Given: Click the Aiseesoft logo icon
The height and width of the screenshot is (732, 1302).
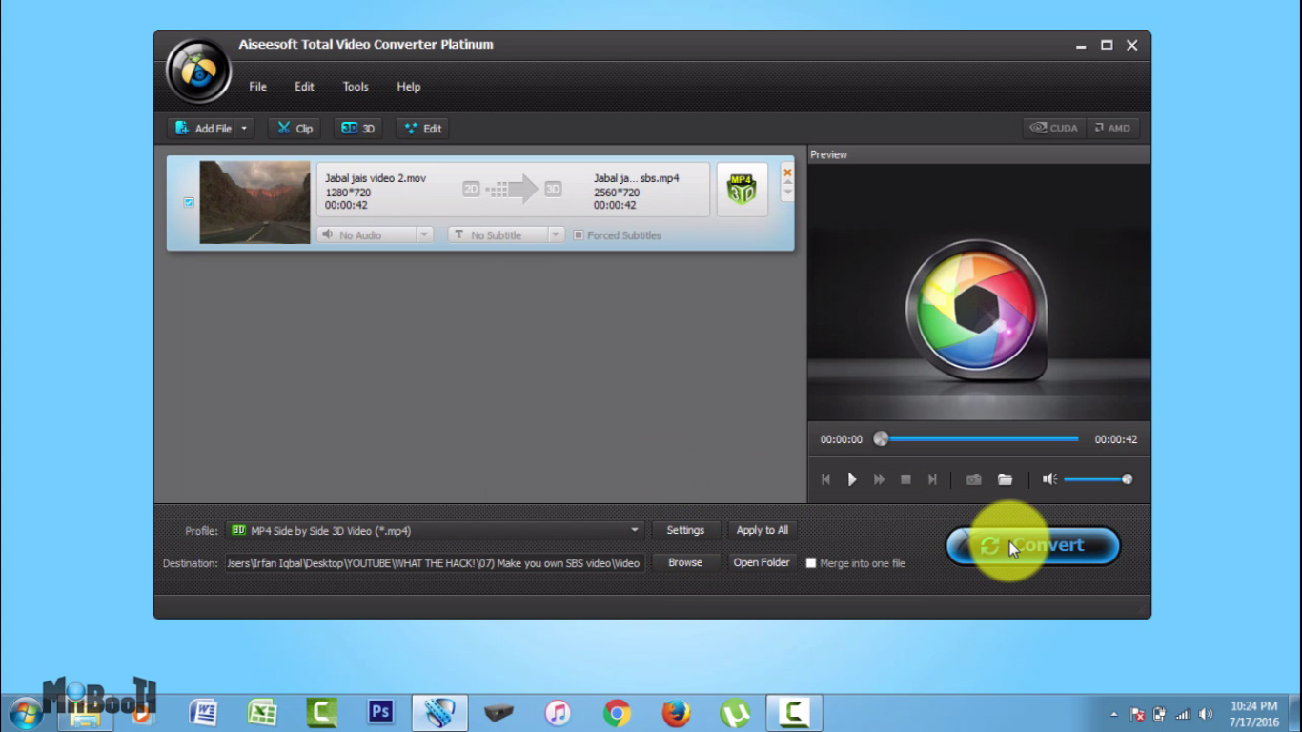Looking at the screenshot, I should click(x=198, y=71).
